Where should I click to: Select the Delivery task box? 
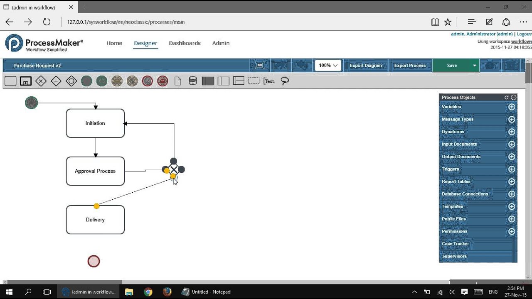click(x=95, y=220)
